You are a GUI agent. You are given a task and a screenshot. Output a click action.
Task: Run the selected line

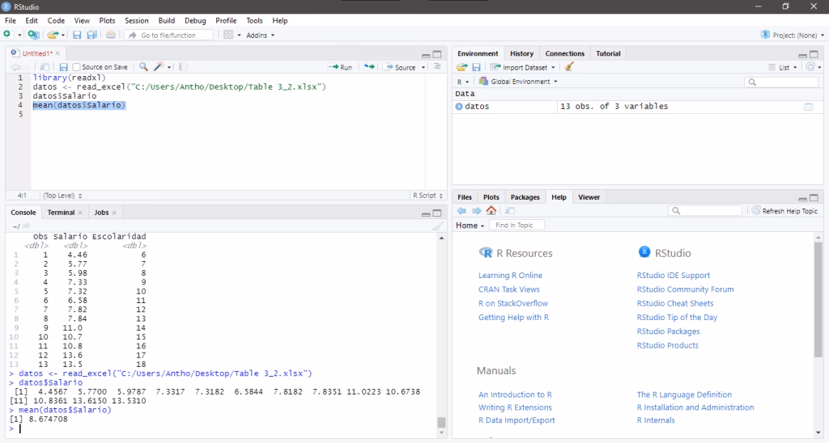[x=340, y=67]
